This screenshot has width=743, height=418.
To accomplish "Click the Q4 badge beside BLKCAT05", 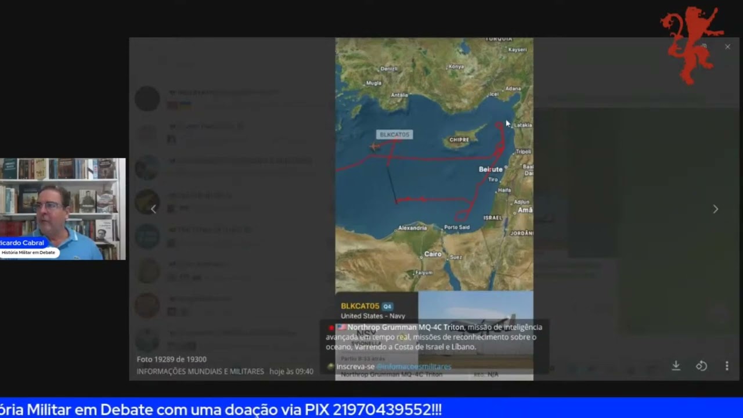I will [x=387, y=307].
